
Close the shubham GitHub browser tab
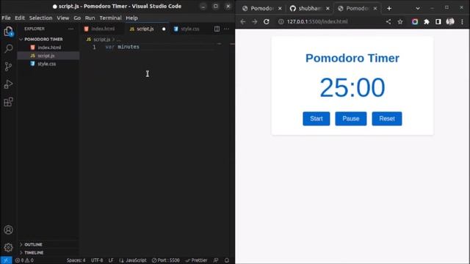(x=328, y=8)
